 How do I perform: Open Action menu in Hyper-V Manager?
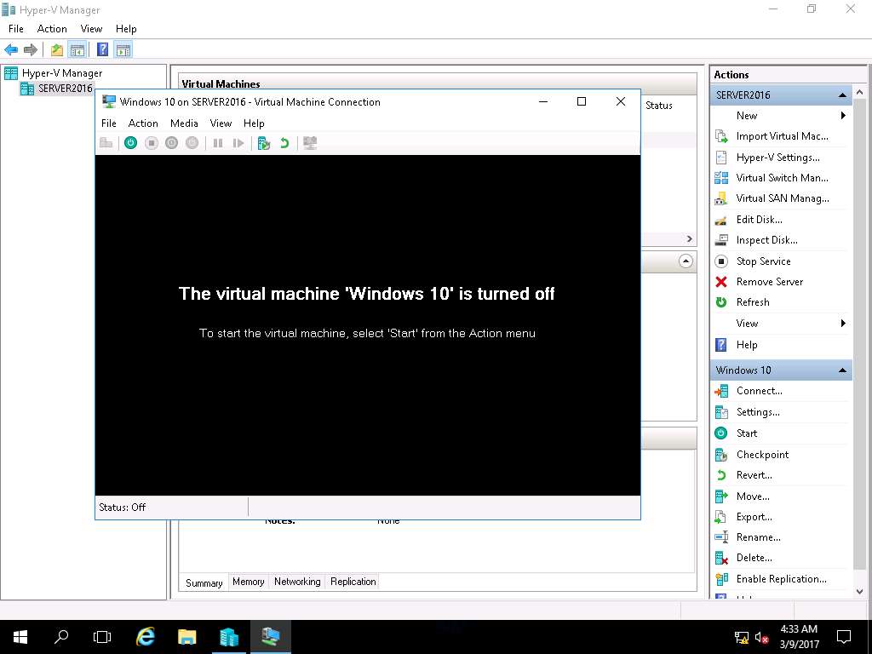(52, 29)
